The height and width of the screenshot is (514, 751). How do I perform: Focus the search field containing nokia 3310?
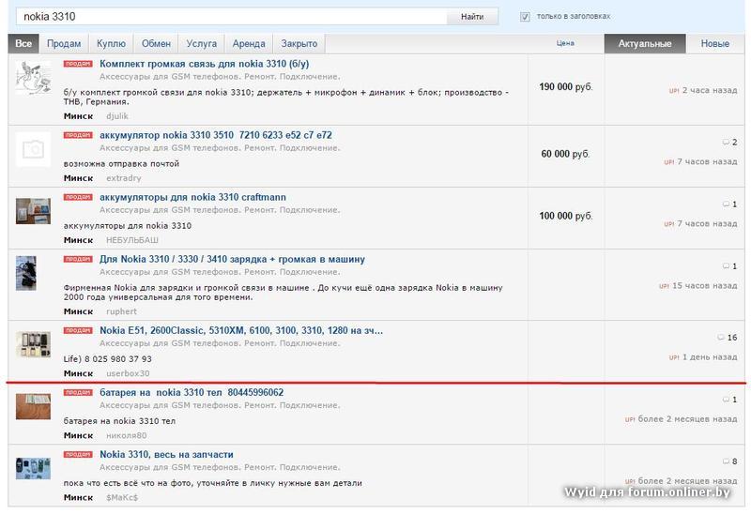(x=231, y=17)
